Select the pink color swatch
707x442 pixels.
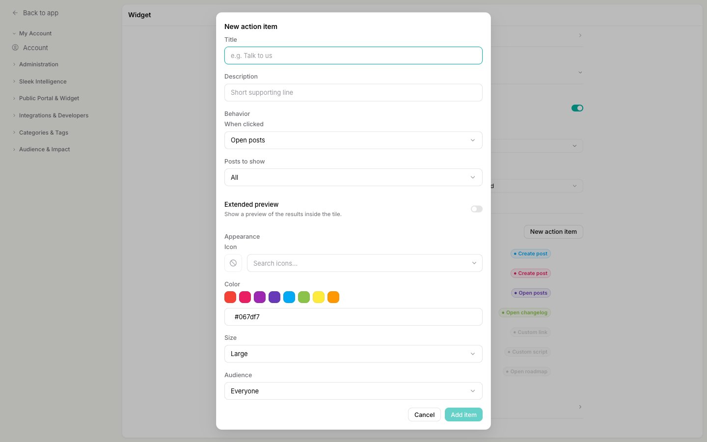tap(245, 297)
